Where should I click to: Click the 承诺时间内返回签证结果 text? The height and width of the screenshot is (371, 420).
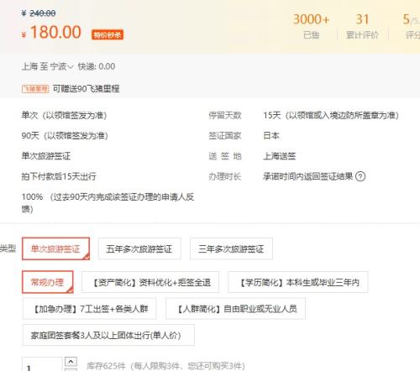point(308,176)
